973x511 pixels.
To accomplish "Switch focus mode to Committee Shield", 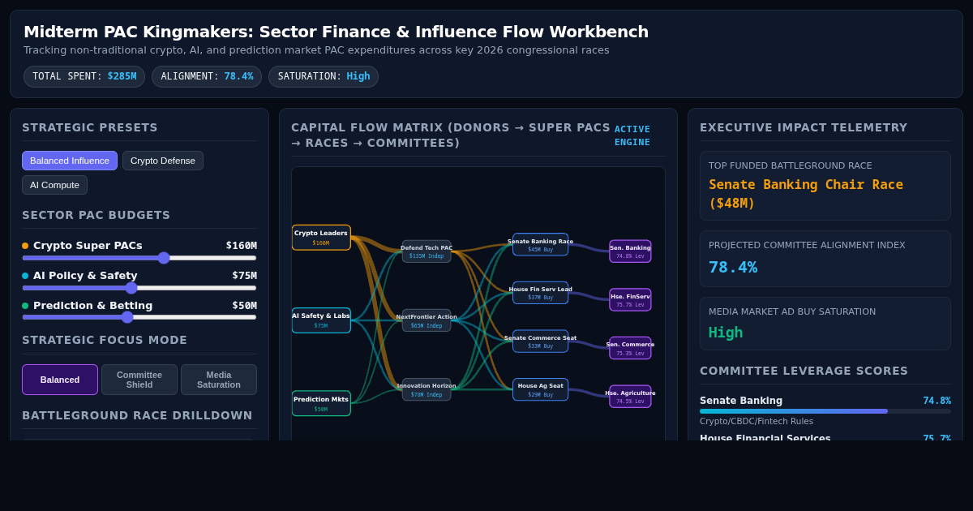I will [139, 380].
